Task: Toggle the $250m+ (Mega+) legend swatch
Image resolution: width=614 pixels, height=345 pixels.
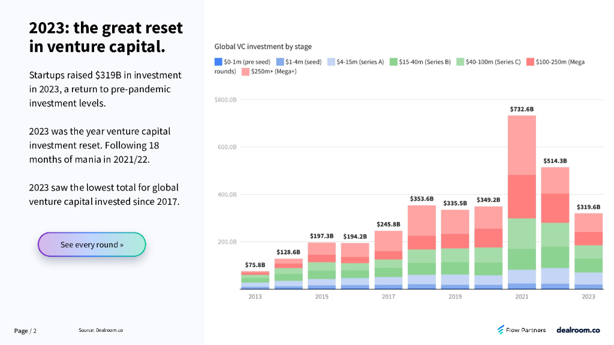Action: point(245,72)
